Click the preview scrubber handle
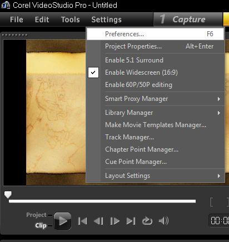 pyautogui.click(x=8, y=195)
